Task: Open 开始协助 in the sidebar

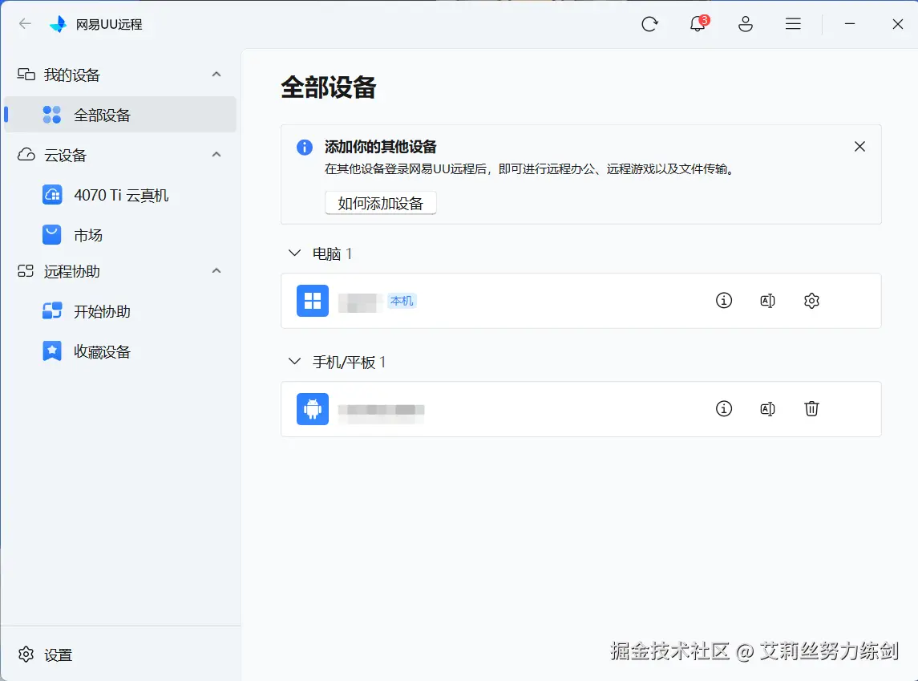Action: [x=120, y=311]
